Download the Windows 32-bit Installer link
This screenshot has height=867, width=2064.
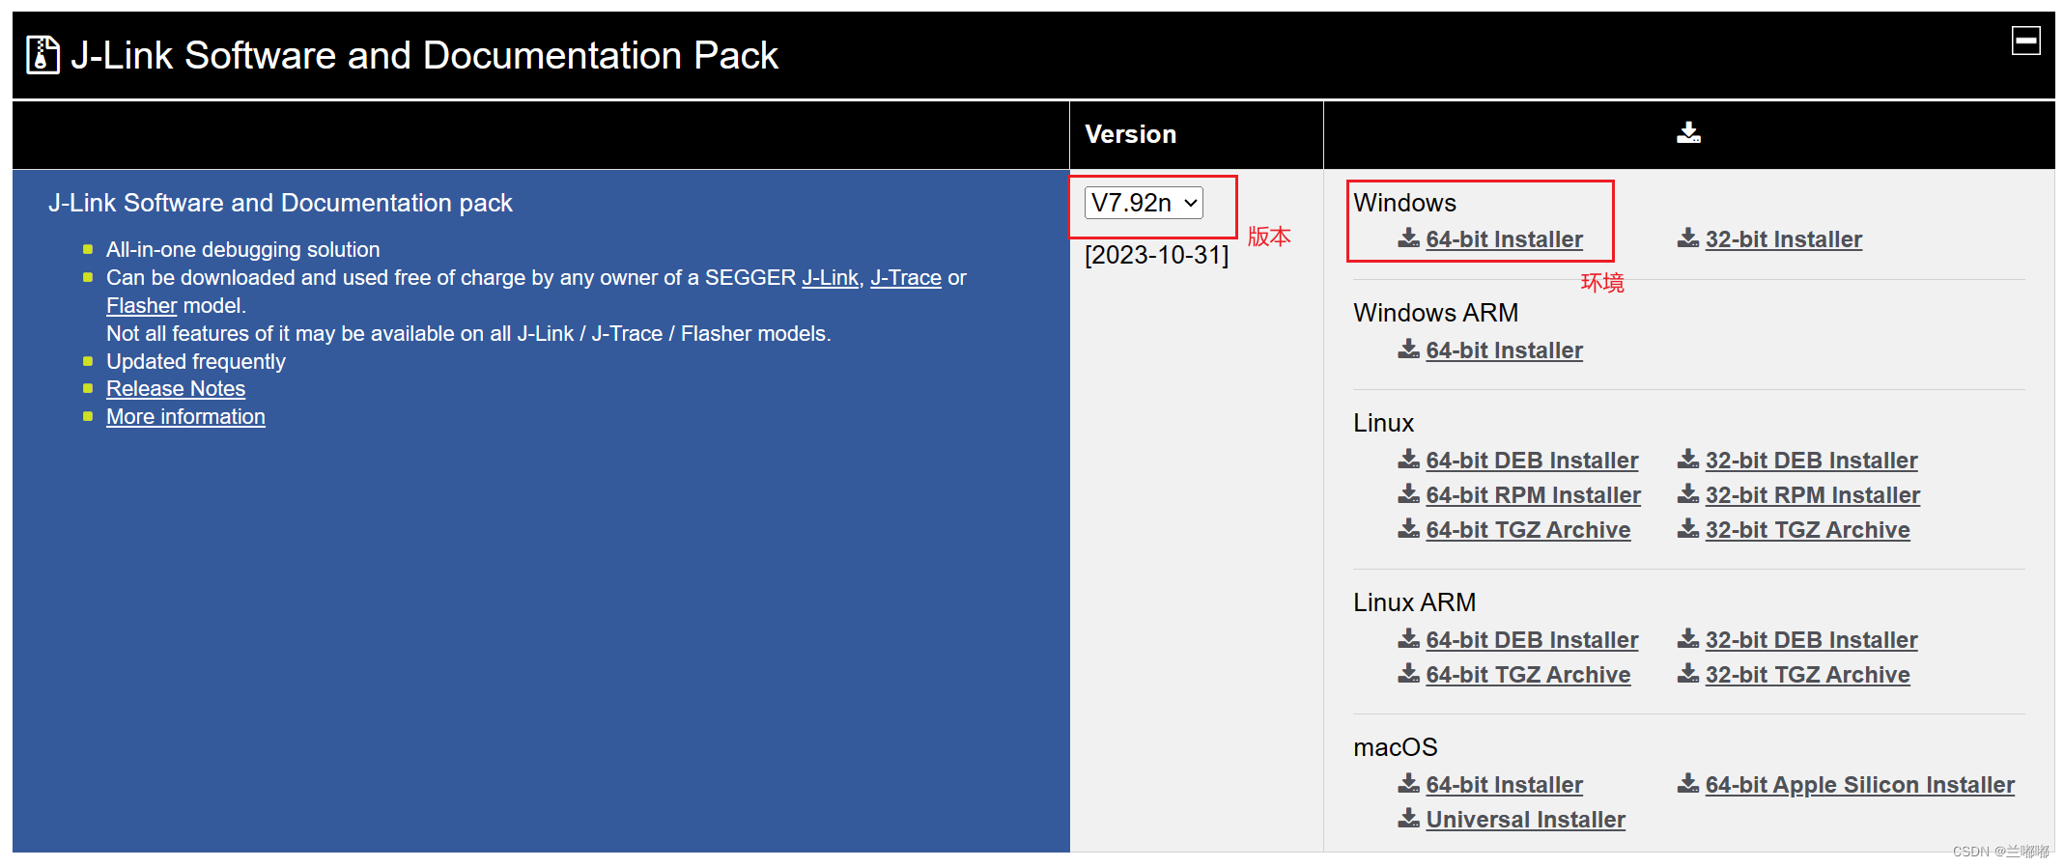1783,239
